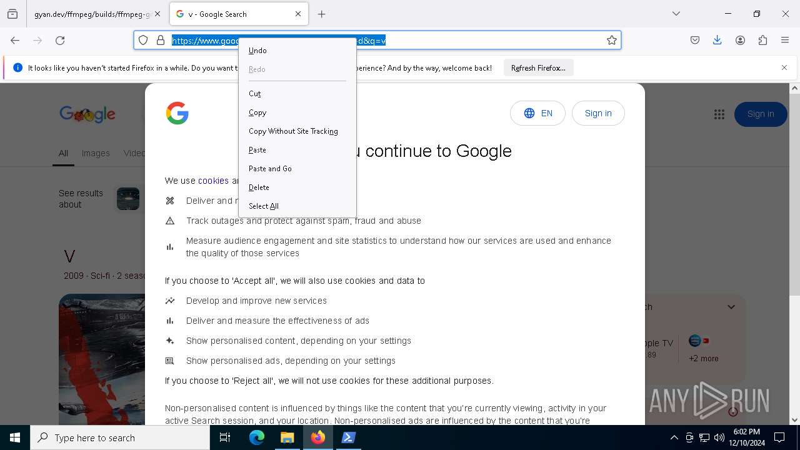Choose Delete in context menu
This screenshot has height=450, width=800.
coord(297,187)
